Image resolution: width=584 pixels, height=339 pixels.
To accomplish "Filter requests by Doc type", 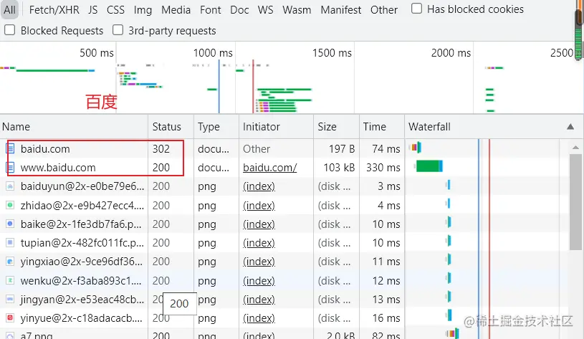I will (x=239, y=10).
